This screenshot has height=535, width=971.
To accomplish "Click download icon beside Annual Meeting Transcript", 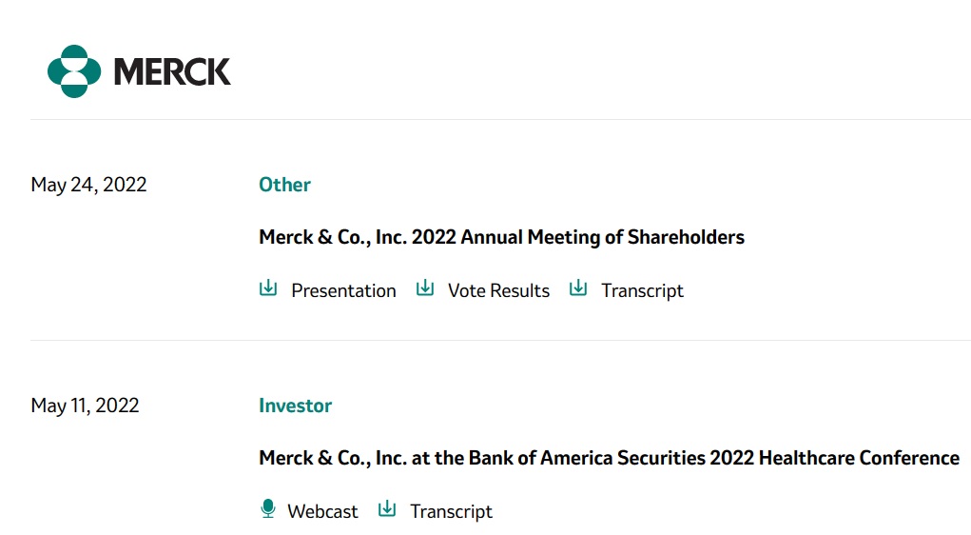I will [x=578, y=288].
